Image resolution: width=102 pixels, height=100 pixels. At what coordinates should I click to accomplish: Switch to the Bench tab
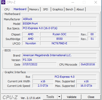(70, 9)
